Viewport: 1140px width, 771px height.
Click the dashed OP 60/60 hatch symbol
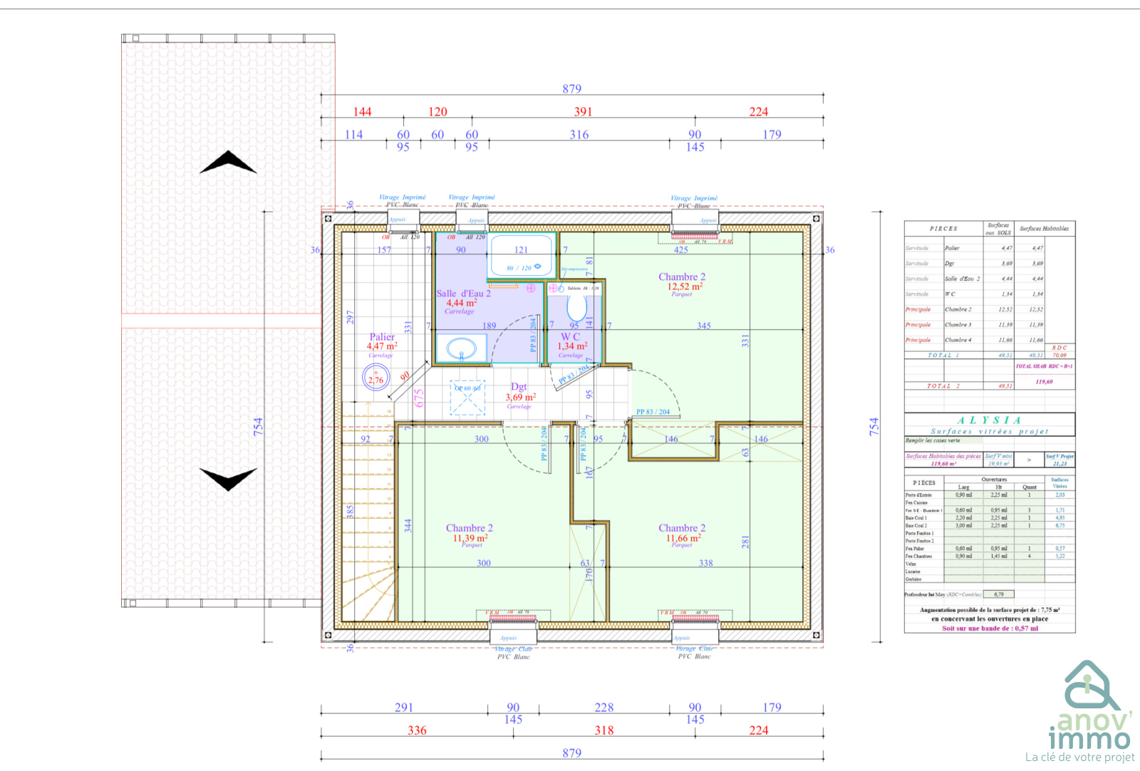(467, 398)
